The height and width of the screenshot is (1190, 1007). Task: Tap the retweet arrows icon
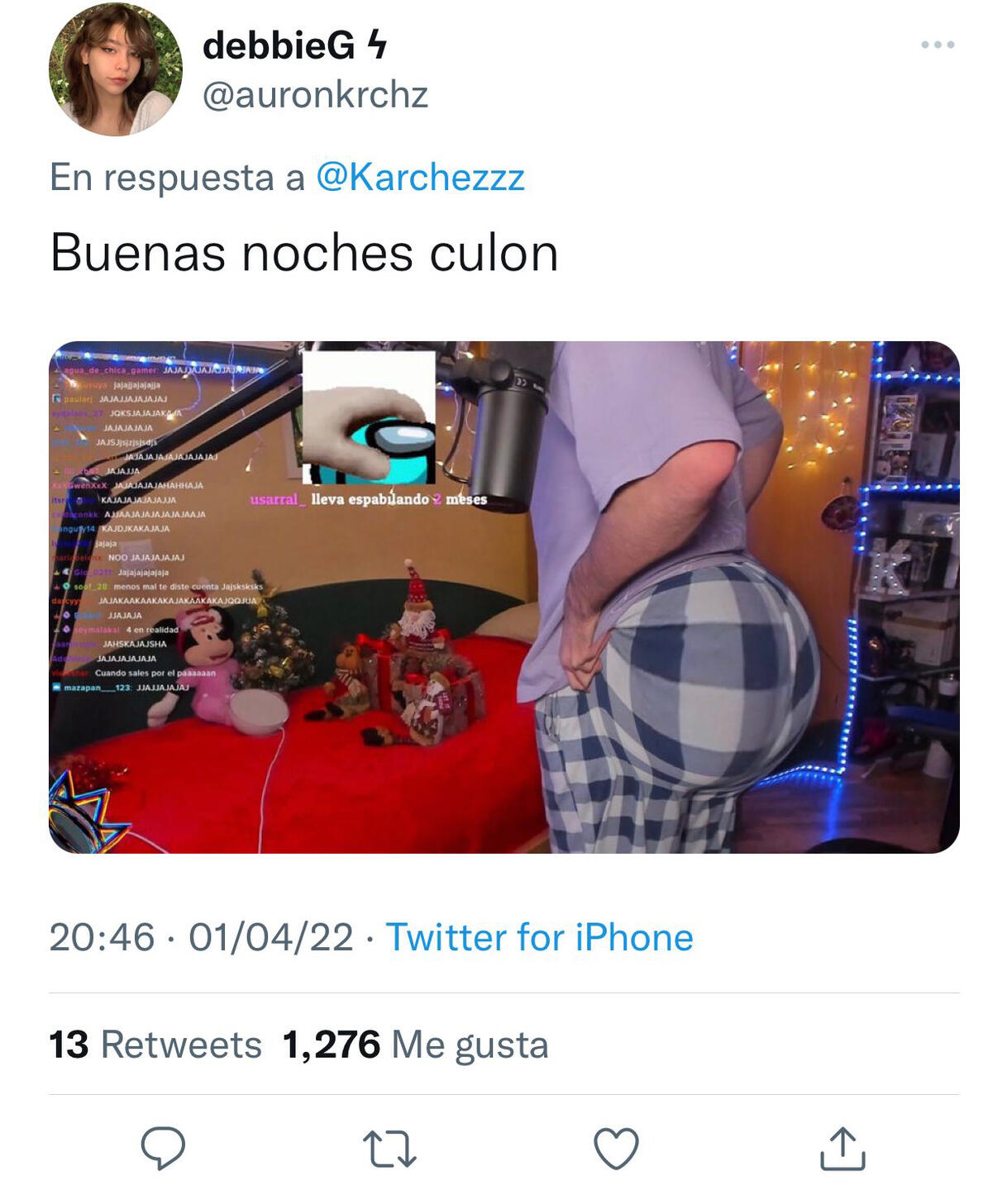pyautogui.click(x=389, y=1149)
